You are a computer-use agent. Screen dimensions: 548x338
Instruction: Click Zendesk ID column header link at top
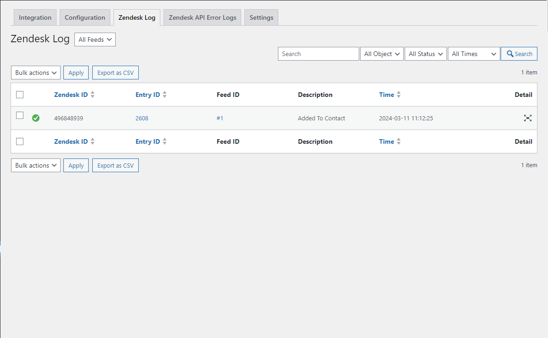(x=71, y=95)
